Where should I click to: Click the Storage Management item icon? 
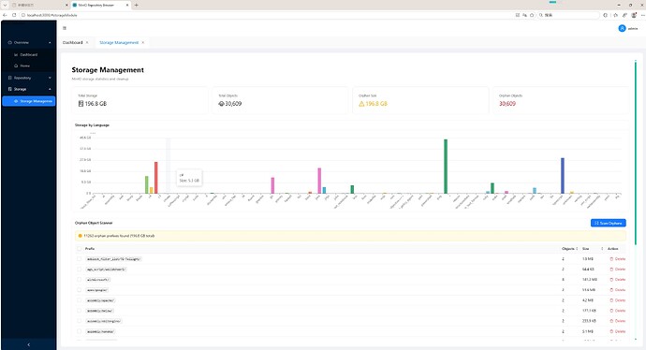pyautogui.click(x=16, y=101)
